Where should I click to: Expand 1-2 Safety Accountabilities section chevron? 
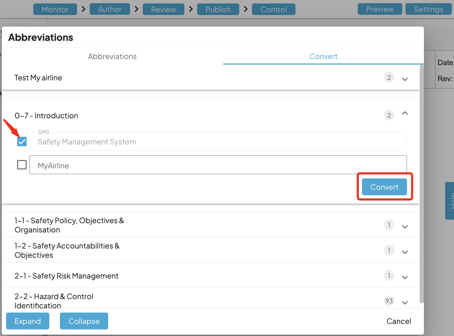[405, 252]
